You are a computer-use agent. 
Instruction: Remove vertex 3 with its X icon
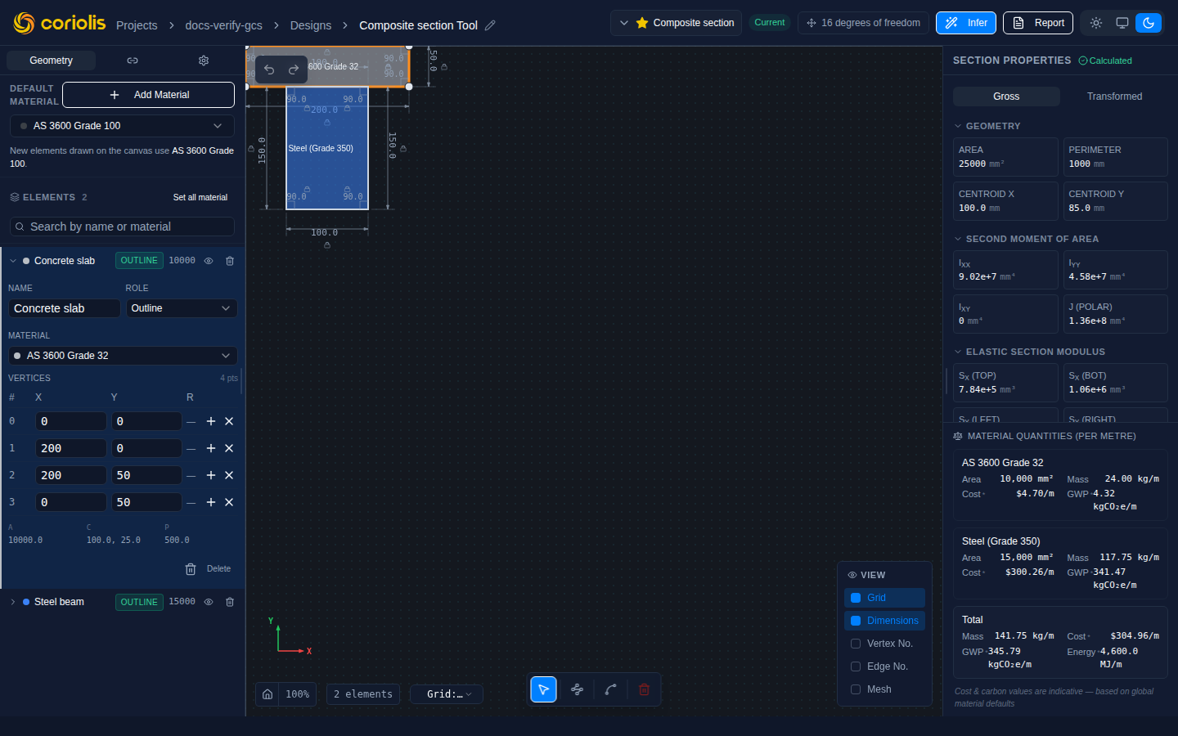[229, 502]
